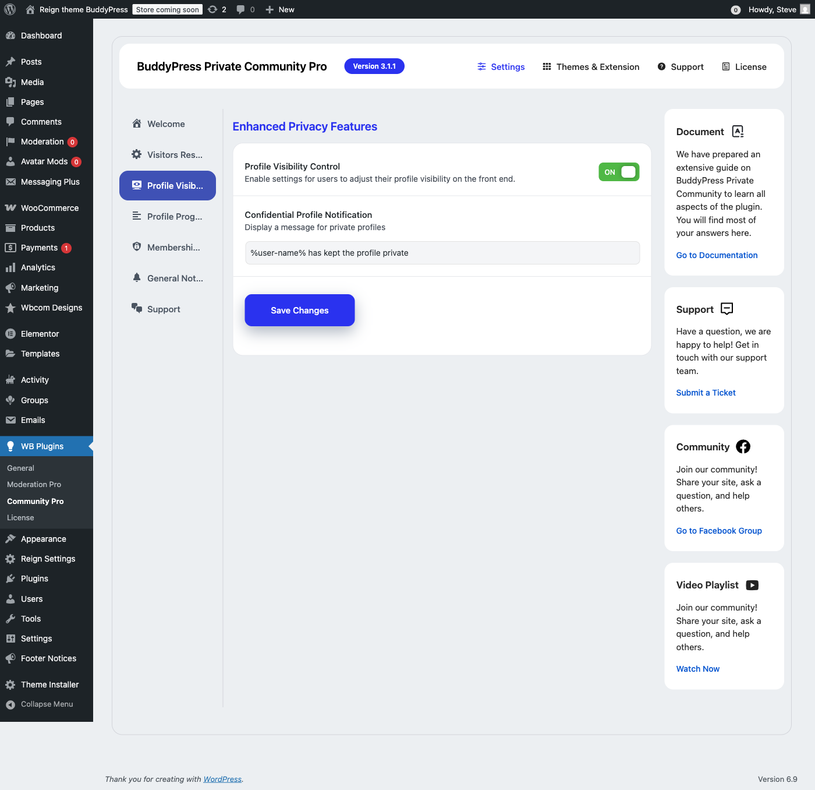This screenshot has width=815, height=790.
Task: Open the WooCommerce menu icon
Action: (10, 207)
